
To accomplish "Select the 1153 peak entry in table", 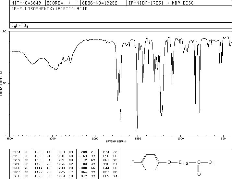I will coord(87,156).
